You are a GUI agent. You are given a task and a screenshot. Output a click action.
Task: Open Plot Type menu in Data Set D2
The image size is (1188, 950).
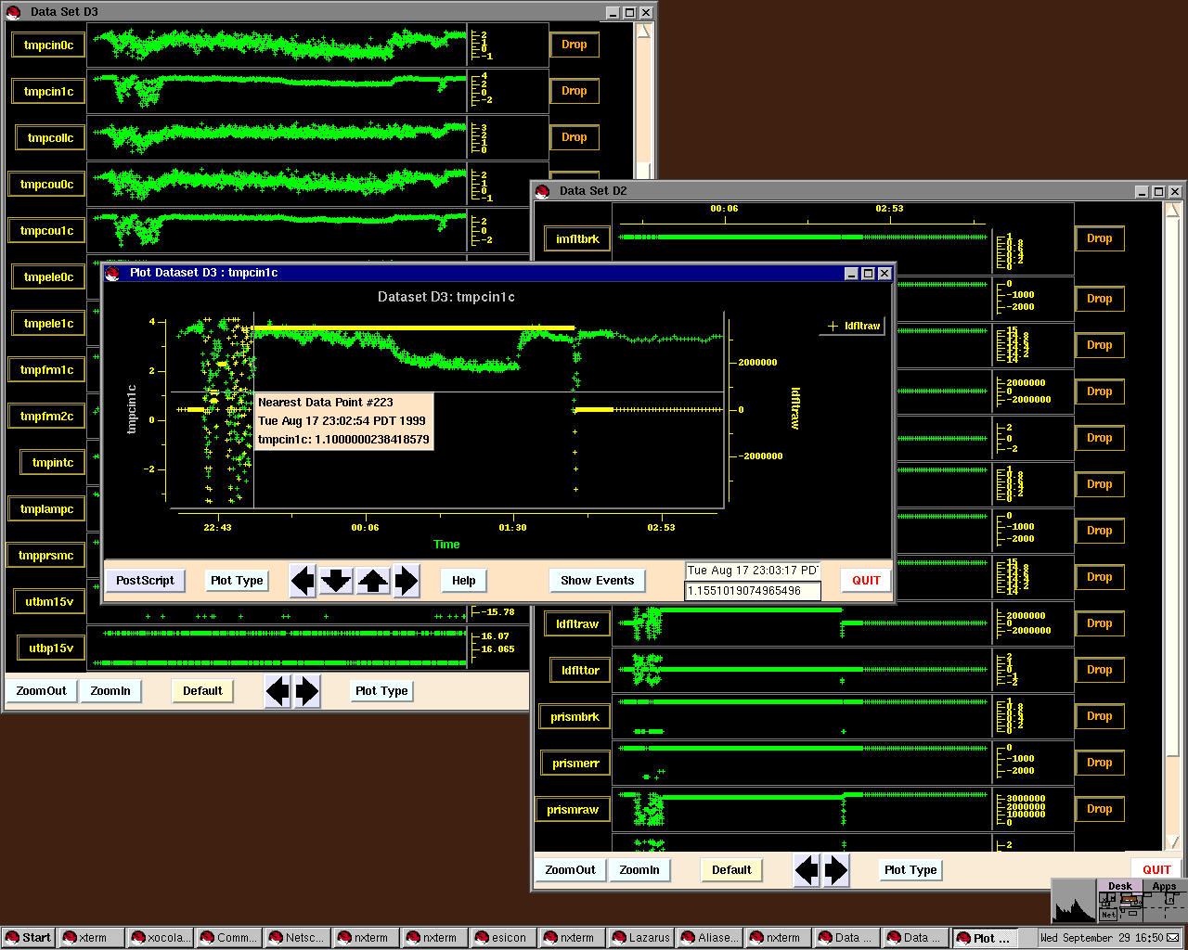[910, 870]
